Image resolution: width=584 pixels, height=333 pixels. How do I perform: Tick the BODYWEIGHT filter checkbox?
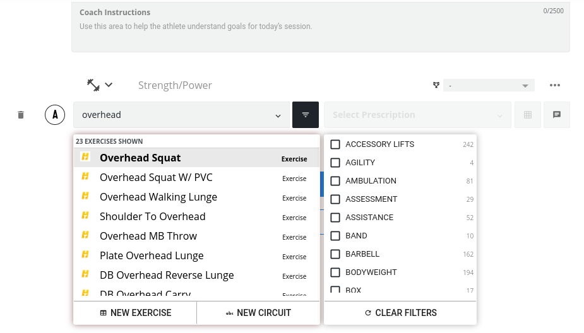point(335,272)
